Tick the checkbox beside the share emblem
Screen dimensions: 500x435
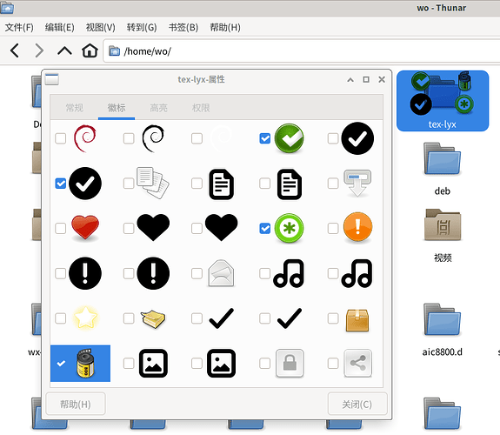(x=333, y=363)
